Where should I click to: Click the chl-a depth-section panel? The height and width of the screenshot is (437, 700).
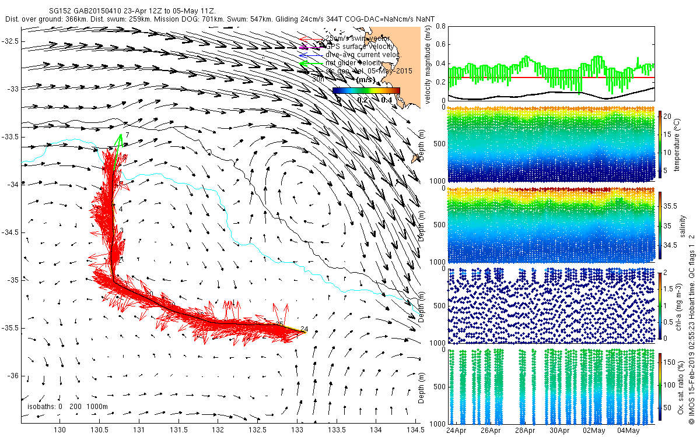tap(550, 305)
